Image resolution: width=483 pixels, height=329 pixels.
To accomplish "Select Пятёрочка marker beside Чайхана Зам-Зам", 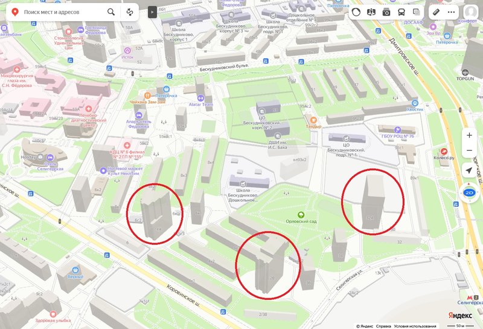I will tap(167, 90).
